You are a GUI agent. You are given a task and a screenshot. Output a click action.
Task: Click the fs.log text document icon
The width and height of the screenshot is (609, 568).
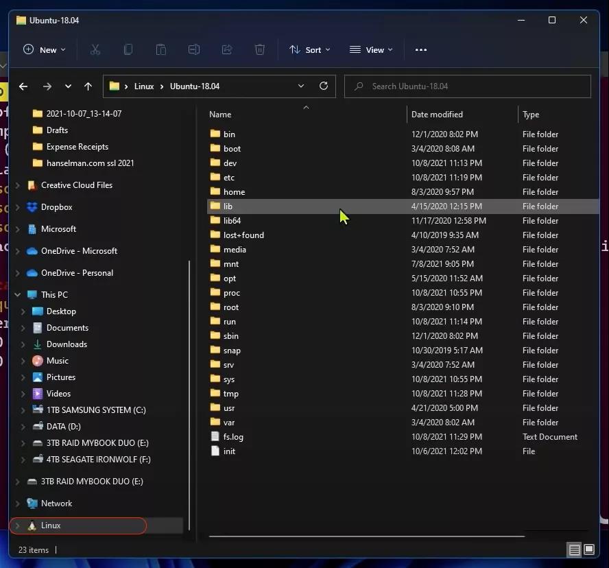point(215,437)
